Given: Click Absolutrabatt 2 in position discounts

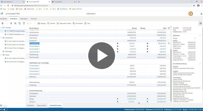Looking at the screenshot, I should pyautogui.click(x=34, y=52).
